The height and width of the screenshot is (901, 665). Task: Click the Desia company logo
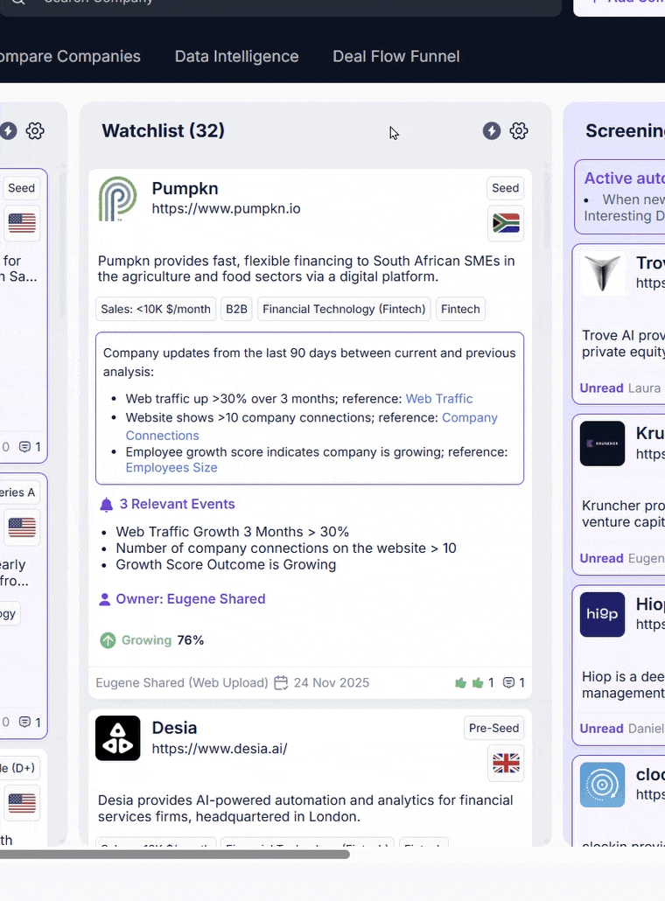pyautogui.click(x=118, y=737)
